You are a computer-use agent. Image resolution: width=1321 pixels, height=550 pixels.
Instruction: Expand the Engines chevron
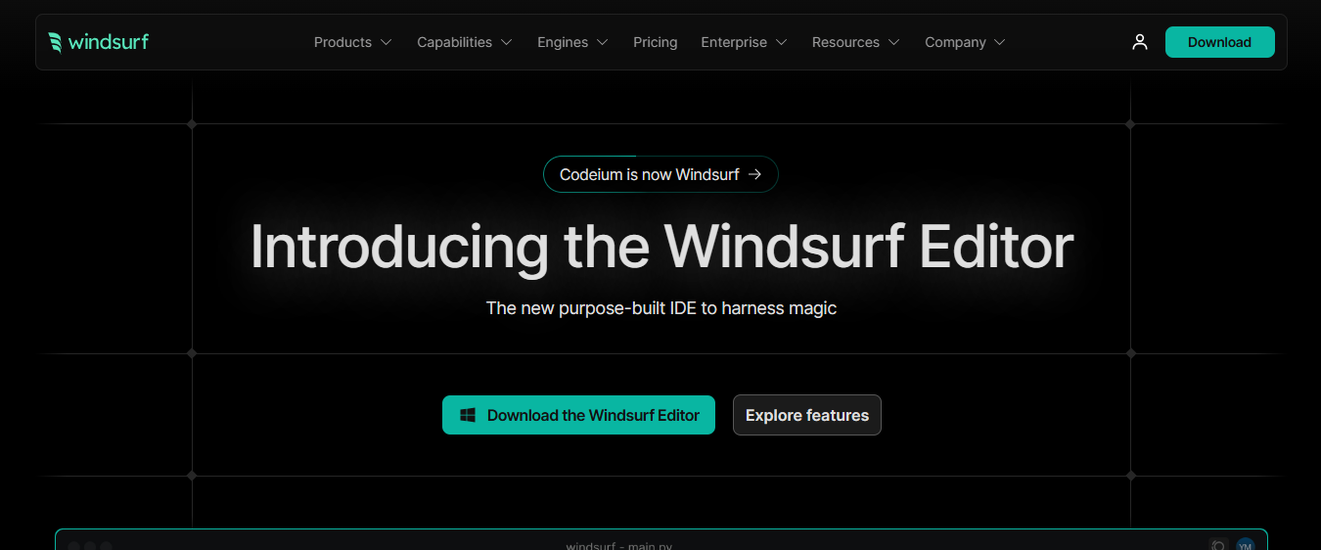tap(602, 42)
